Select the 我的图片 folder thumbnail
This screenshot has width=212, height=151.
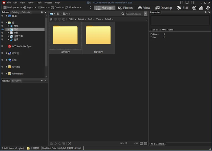(x=98, y=38)
